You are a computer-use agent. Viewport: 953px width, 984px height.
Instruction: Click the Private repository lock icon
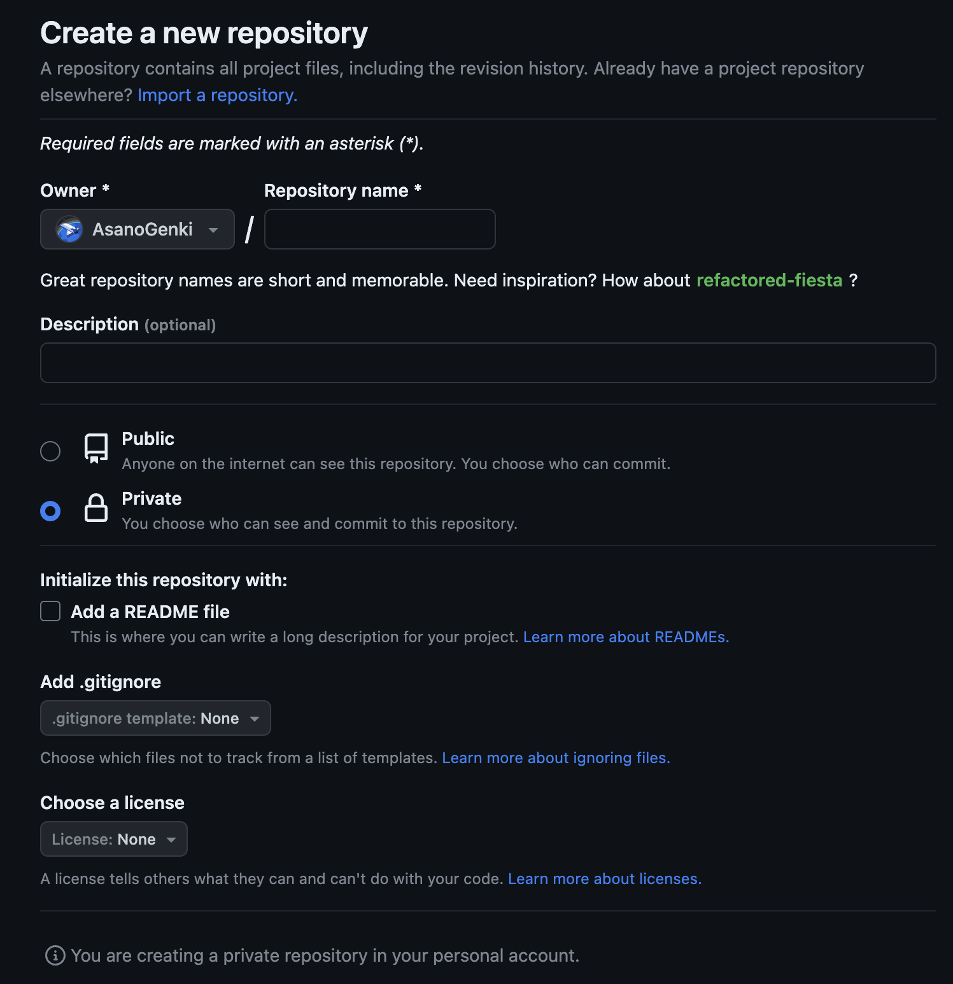pos(96,508)
